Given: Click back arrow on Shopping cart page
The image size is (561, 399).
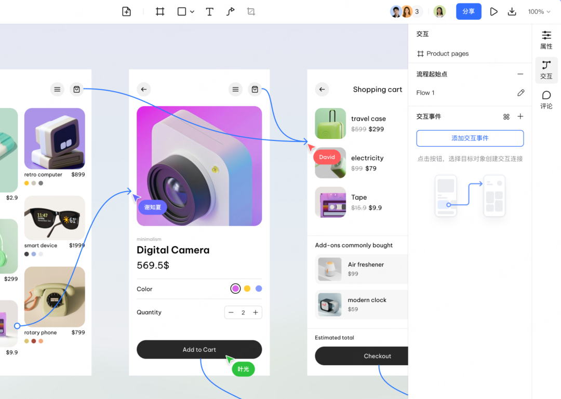Looking at the screenshot, I should click(322, 89).
